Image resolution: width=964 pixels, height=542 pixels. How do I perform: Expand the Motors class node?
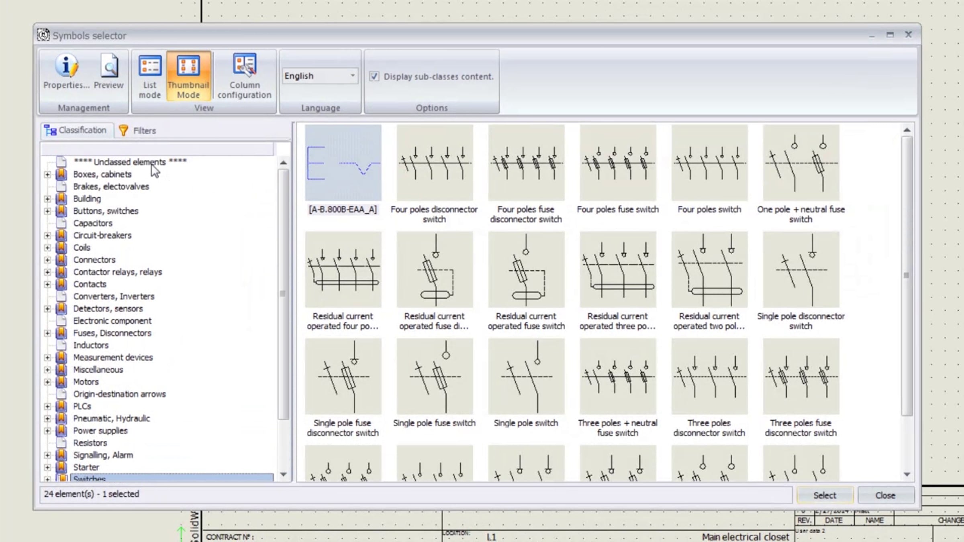tap(47, 382)
